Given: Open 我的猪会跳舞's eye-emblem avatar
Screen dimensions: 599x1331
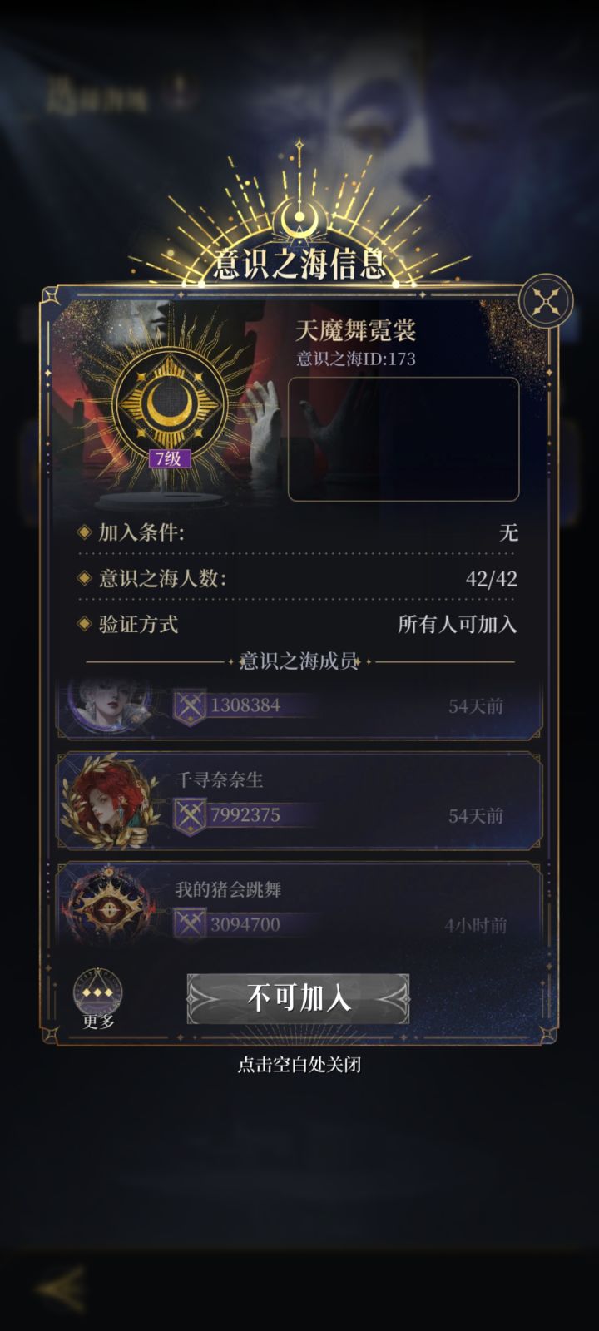Looking at the screenshot, I should click(x=106, y=905).
